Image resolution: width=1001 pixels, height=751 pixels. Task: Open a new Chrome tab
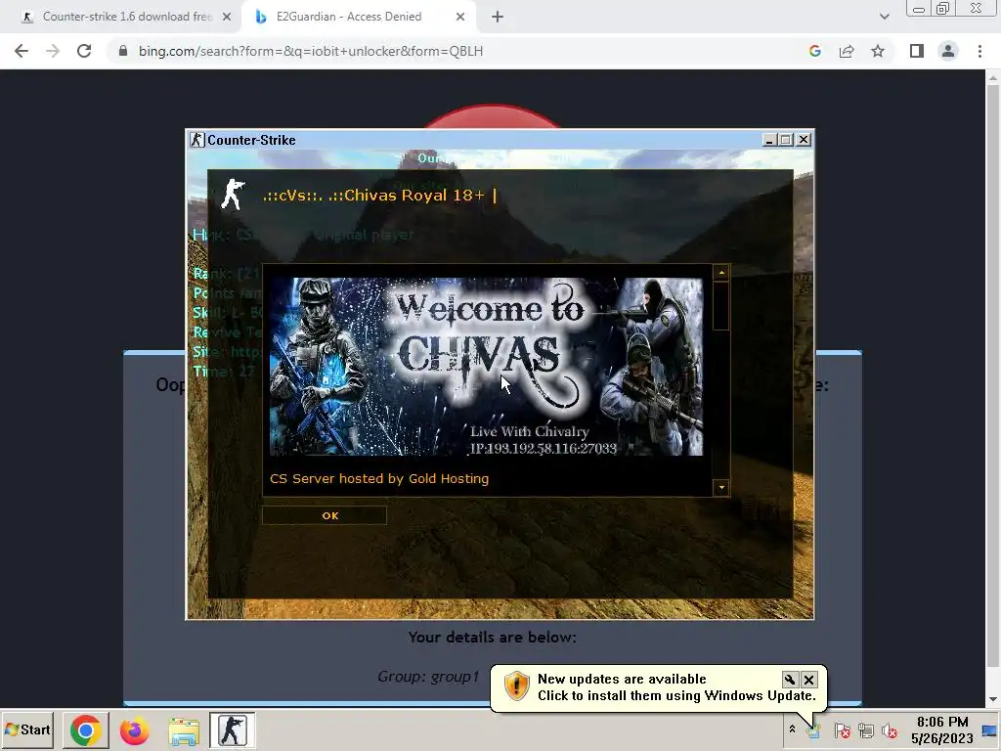498,18
